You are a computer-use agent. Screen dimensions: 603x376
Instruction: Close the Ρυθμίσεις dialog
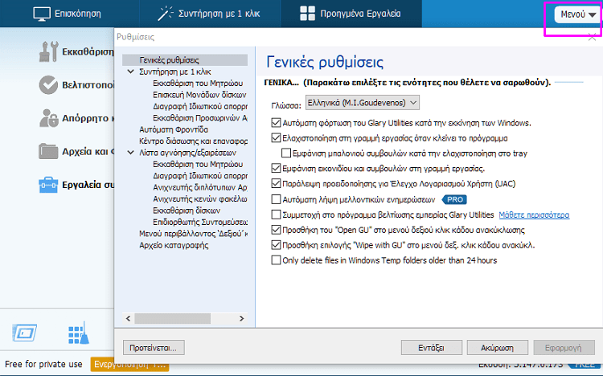point(593,37)
